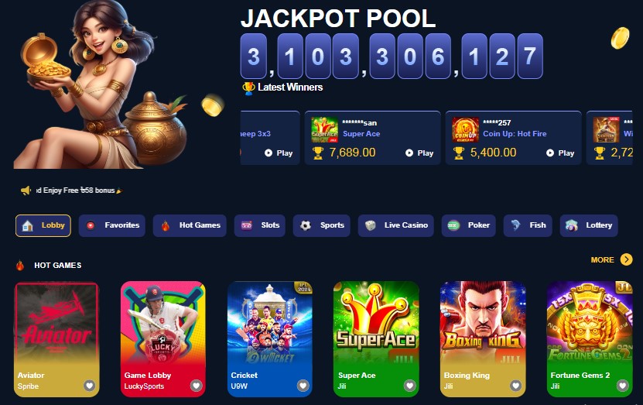Click the MORE arrow icon for Hot Games
This screenshot has height=405, width=643.
click(x=626, y=259)
